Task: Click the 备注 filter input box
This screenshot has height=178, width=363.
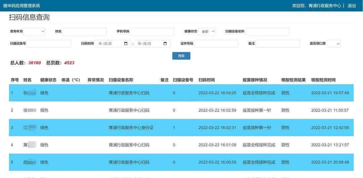Action: tap(278, 44)
